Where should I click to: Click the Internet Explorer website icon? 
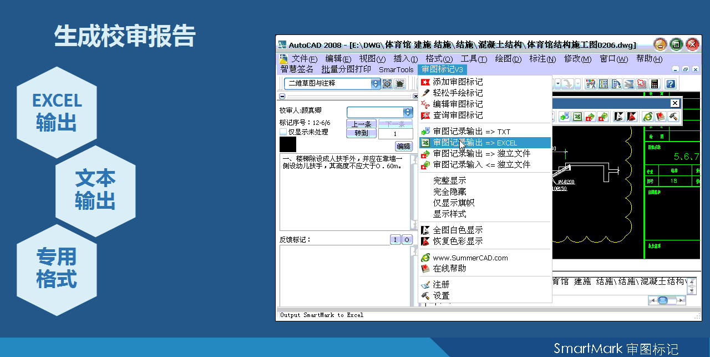(647, 117)
